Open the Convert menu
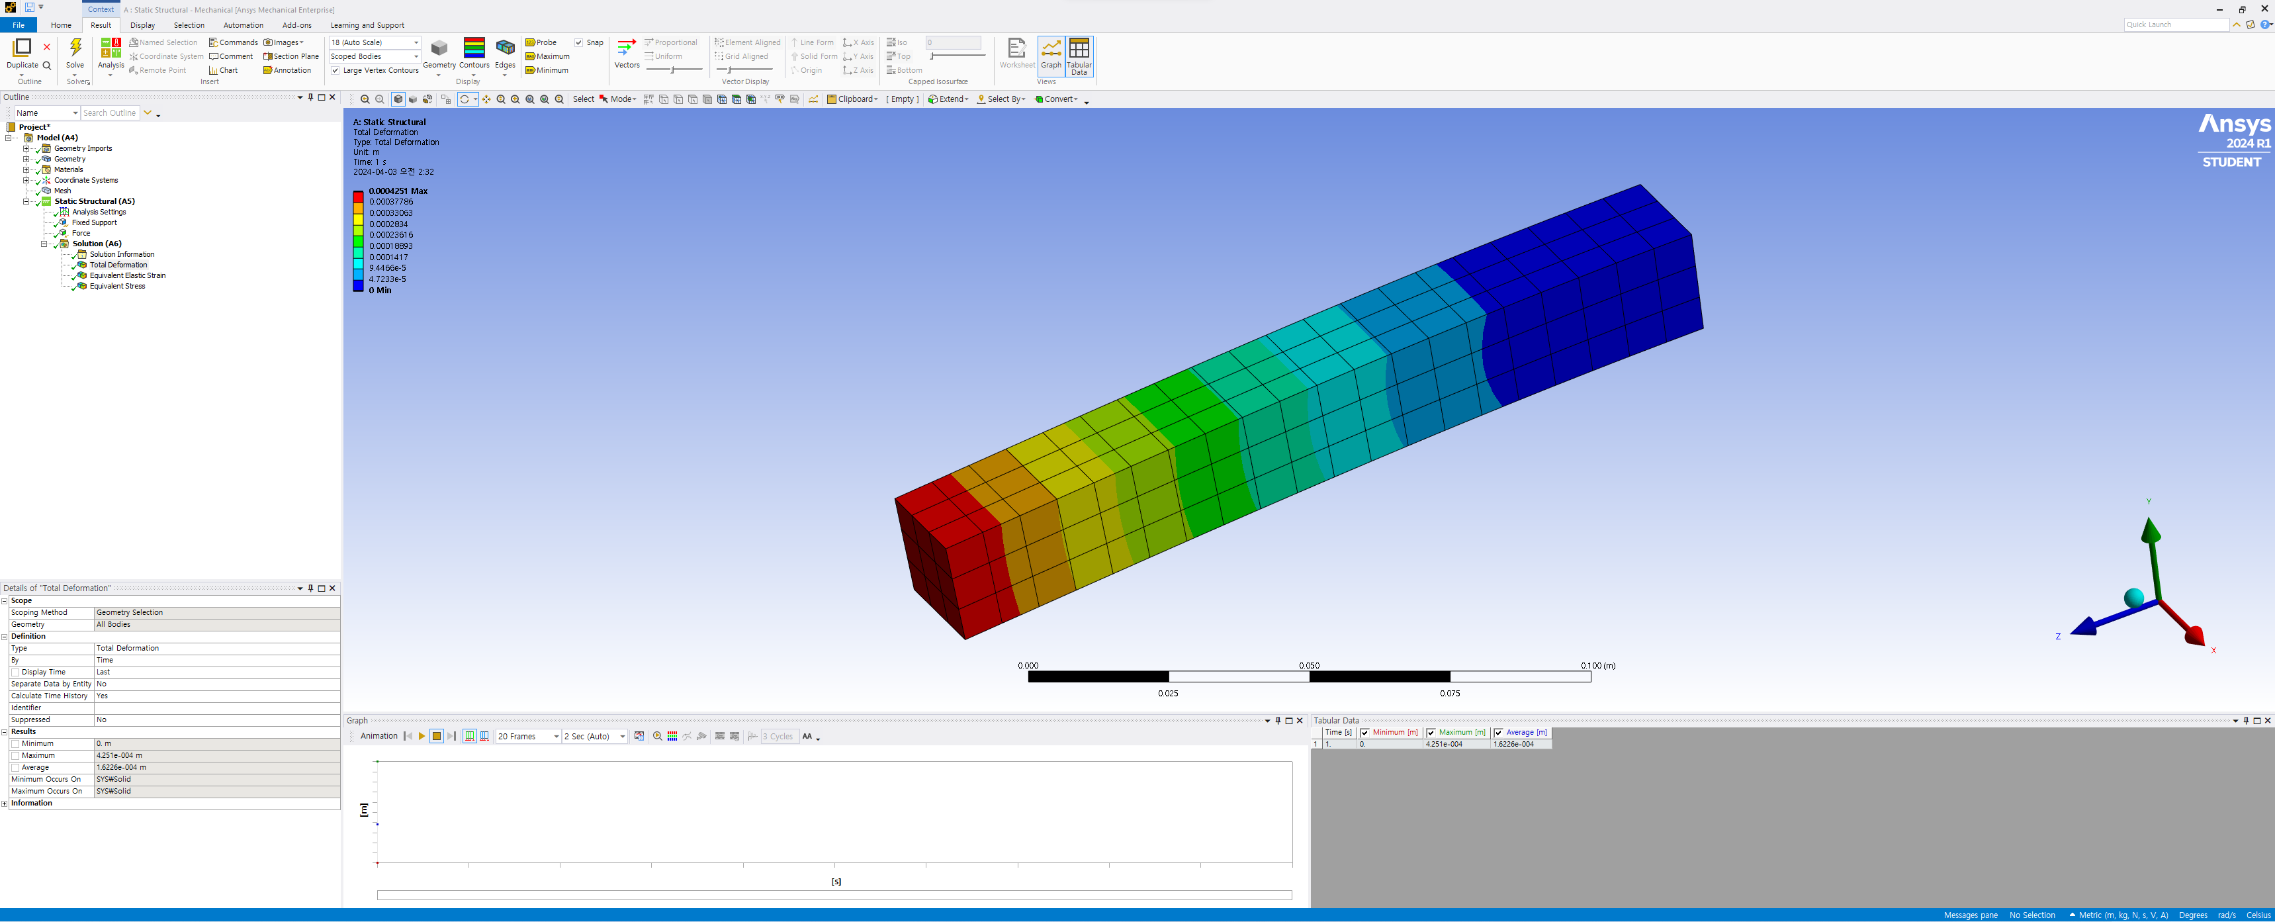The image size is (2275, 922). (x=1056, y=99)
